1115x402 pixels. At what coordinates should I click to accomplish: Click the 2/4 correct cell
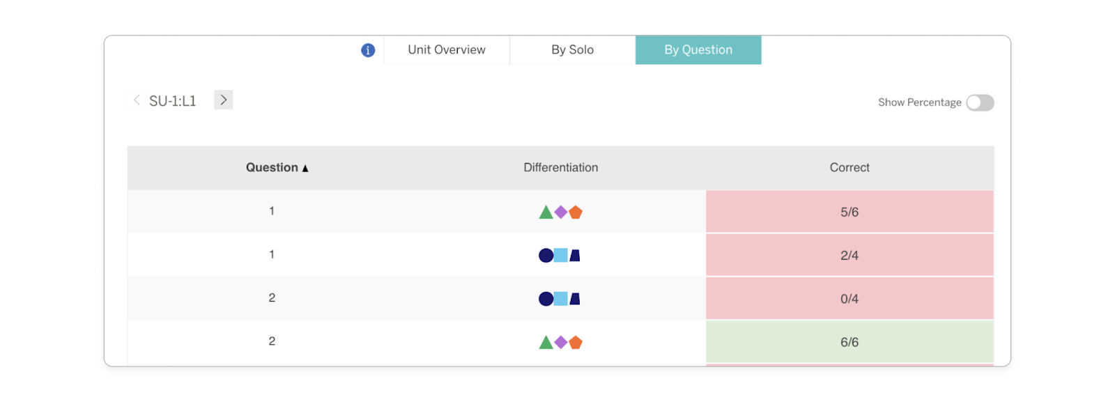point(849,255)
